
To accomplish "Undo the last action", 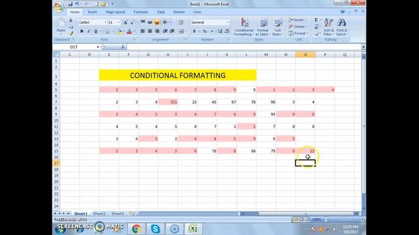I will tap(77, 4).
